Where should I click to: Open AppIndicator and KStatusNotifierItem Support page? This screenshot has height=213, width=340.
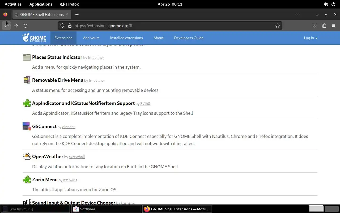pos(83,103)
